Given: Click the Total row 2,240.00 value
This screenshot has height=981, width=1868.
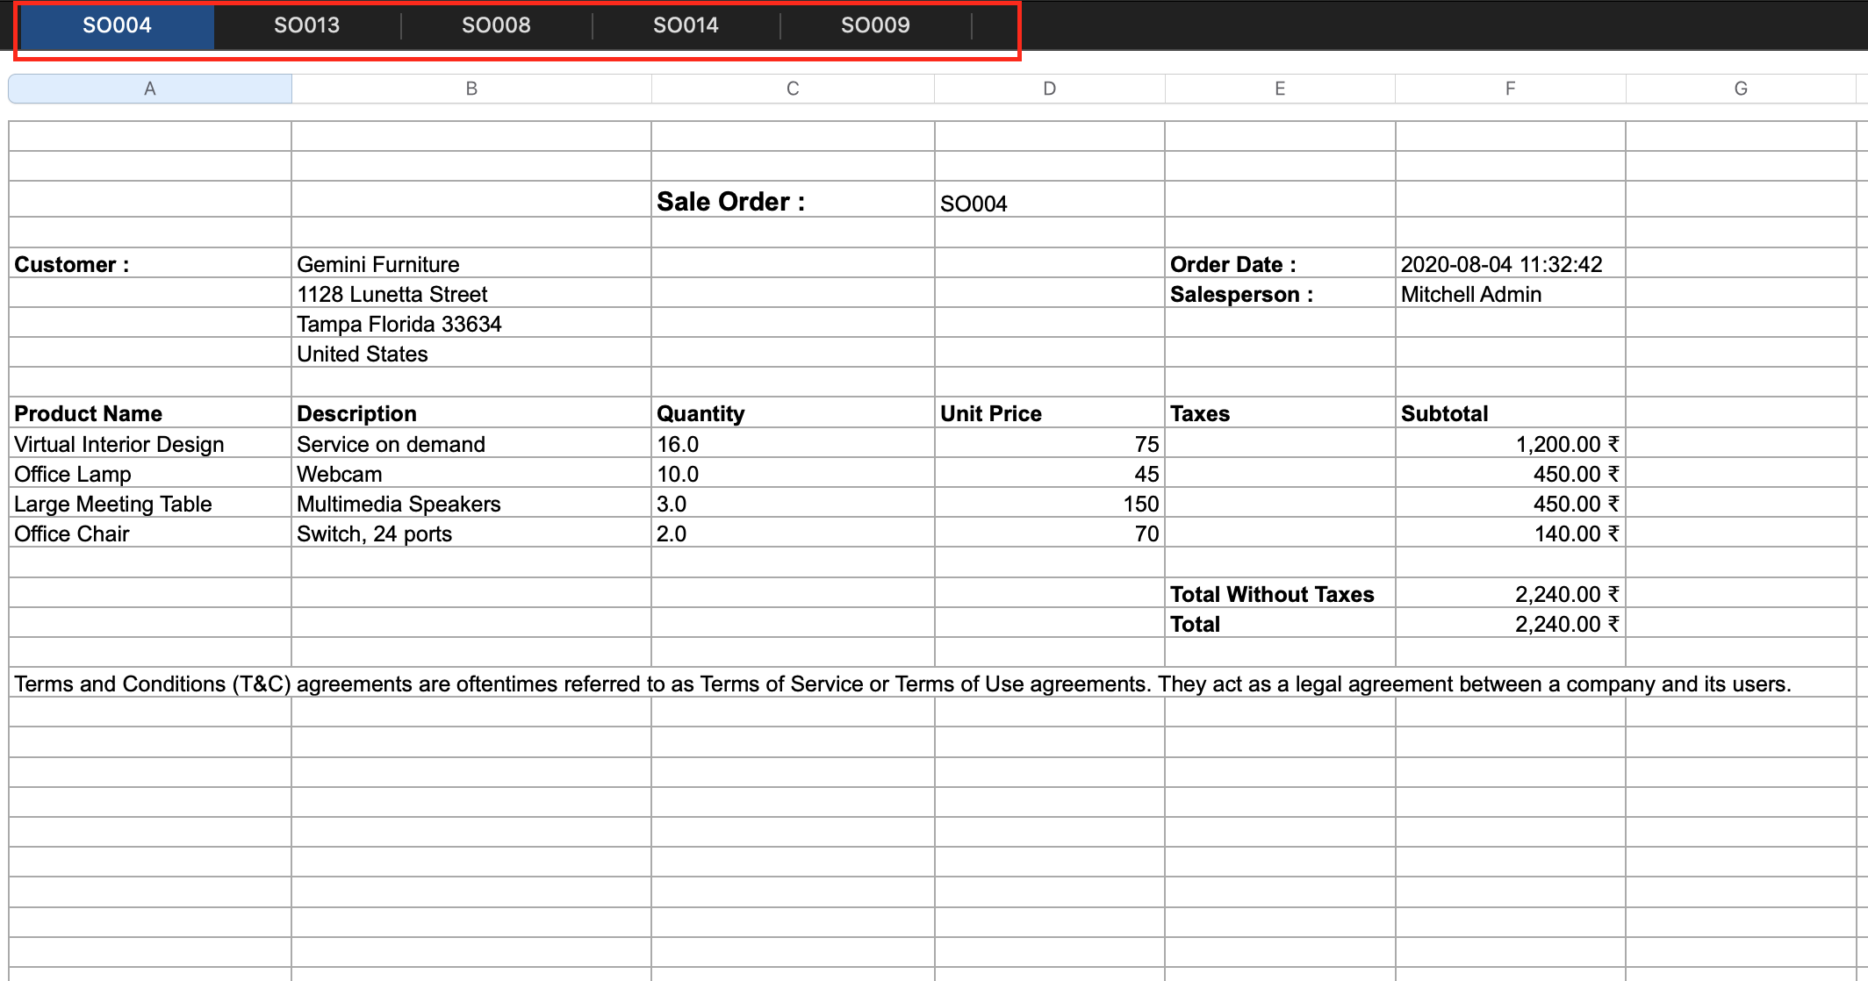Looking at the screenshot, I should [x=1511, y=623].
